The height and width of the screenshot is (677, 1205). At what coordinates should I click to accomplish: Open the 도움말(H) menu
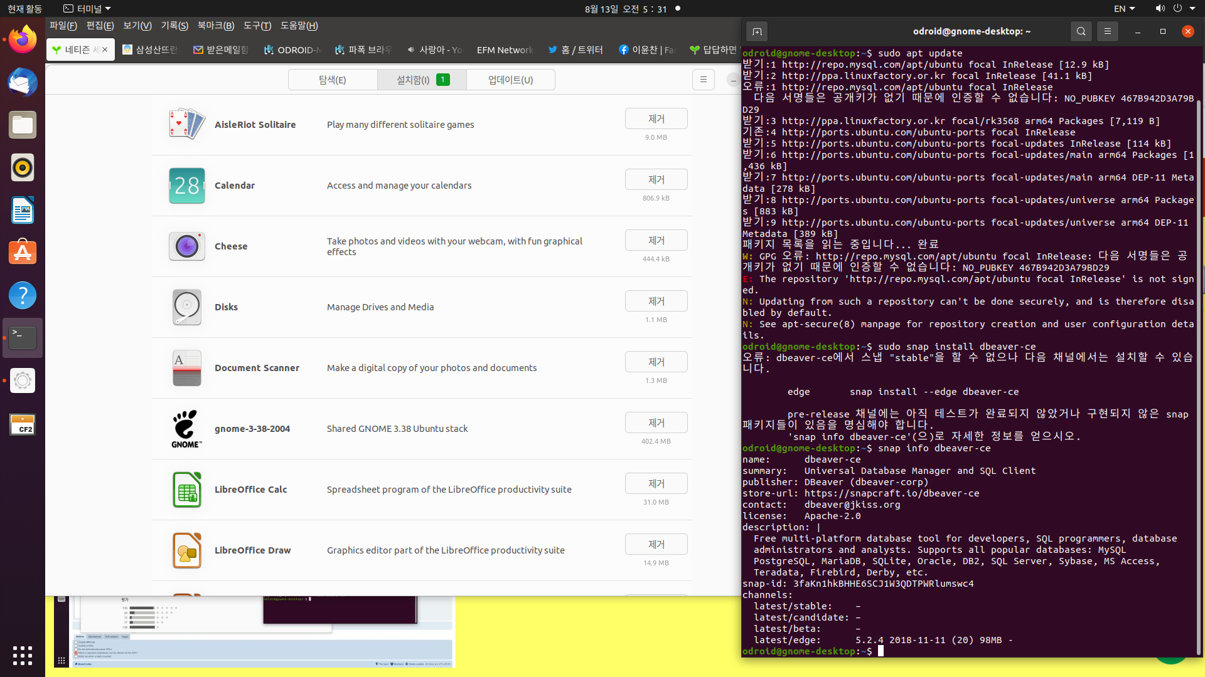point(299,26)
